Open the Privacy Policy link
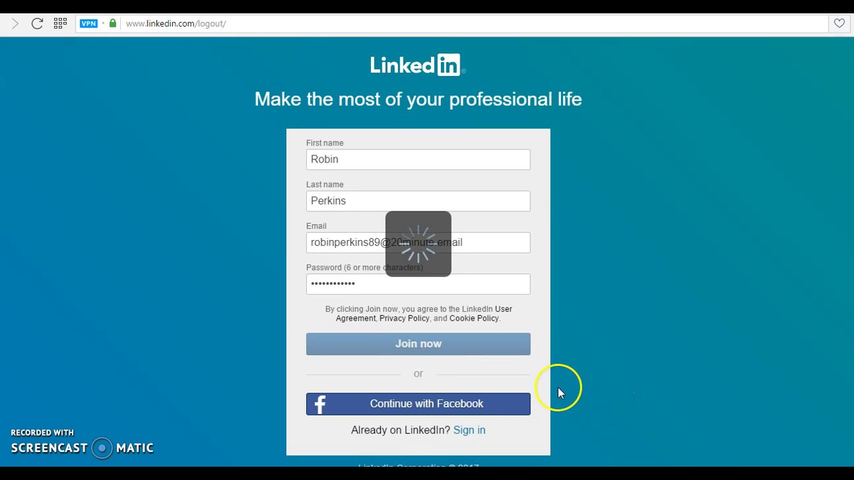This screenshot has height=480, width=854. (404, 318)
